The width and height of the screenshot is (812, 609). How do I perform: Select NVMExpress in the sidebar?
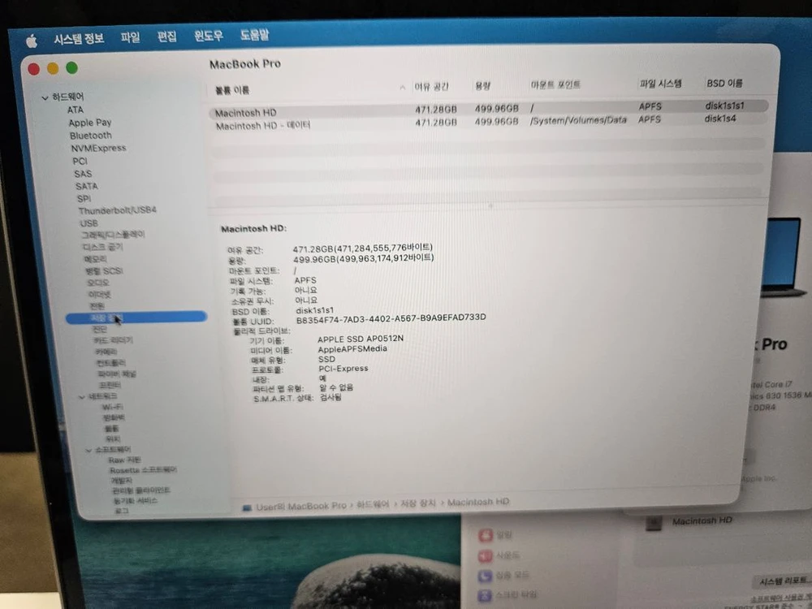98,148
